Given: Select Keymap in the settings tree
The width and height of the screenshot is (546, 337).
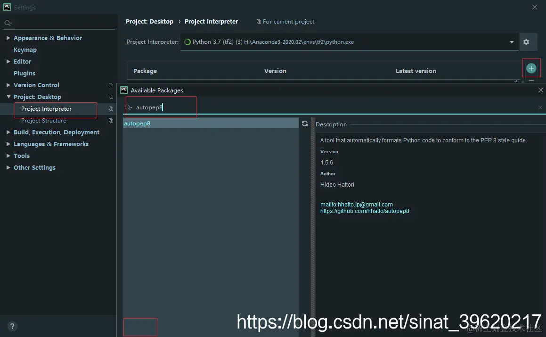Looking at the screenshot, I should (x=25, y=50).
